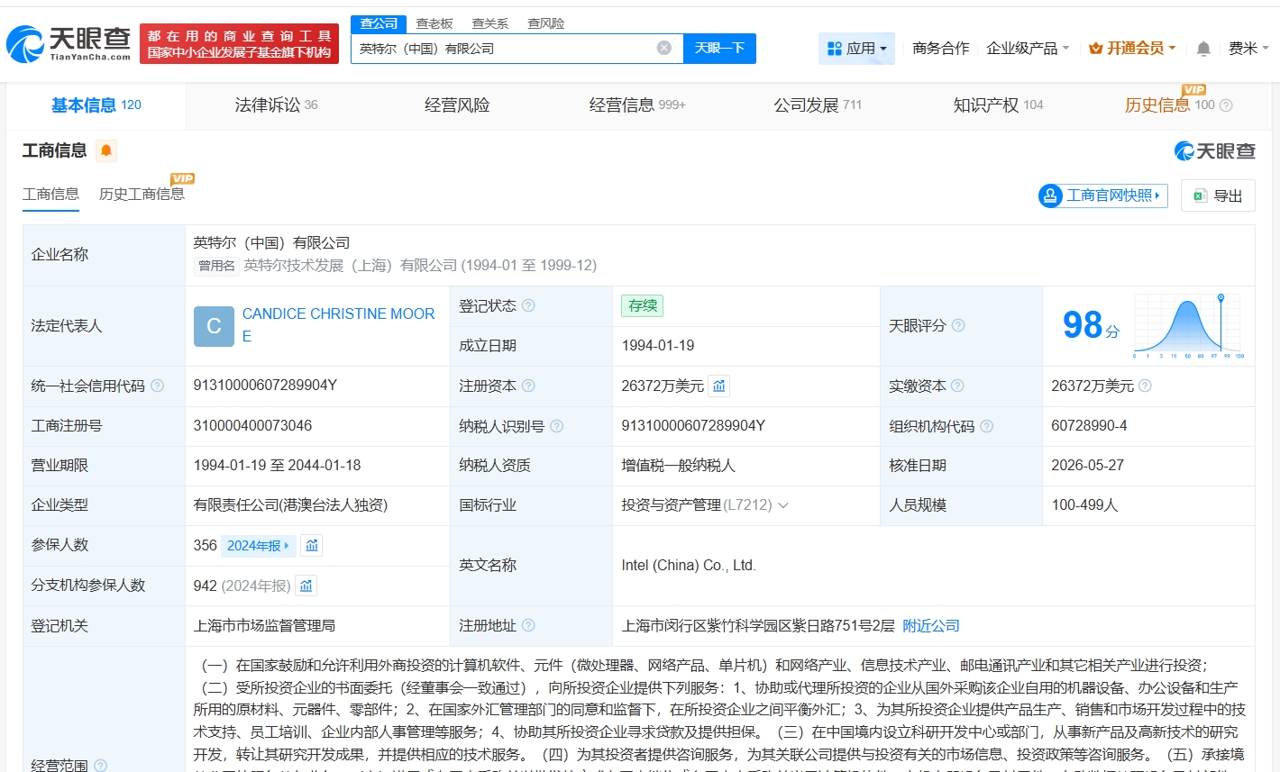Open the CANDICE CHRISTINE MOORE legal representative link
Image resolution: width=1280 pixels, height=772 pixels.
(x=339, y=325)
